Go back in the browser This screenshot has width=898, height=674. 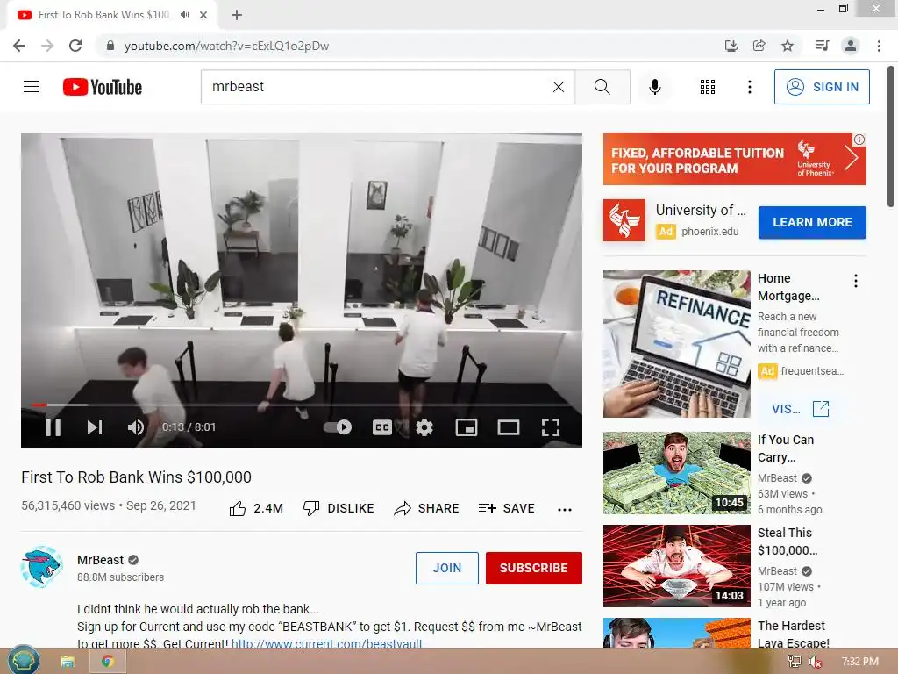[19, 46]
